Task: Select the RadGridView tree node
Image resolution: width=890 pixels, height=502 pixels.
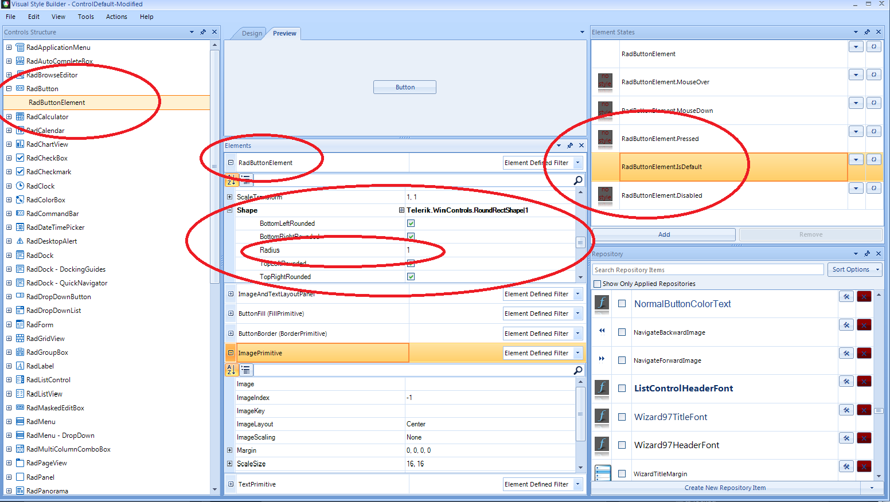Action: pyautogui.click(x=45, y=339)
